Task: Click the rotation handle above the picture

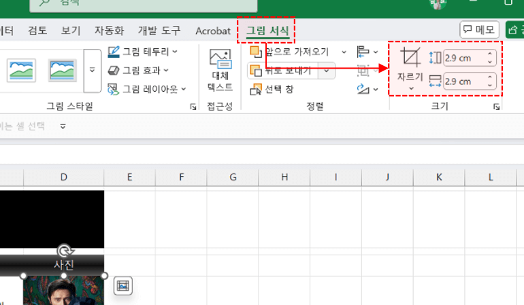Action: pyautogui.click(x=64, y=250)
